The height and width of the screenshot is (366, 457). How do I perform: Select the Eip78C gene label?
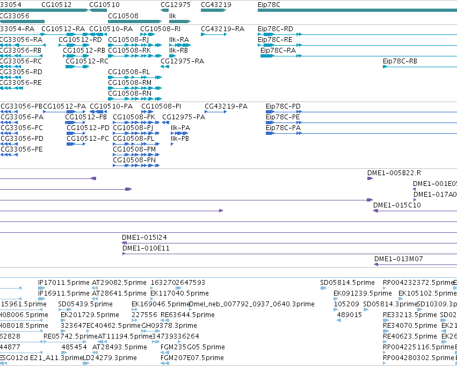pyautogui.click(x=269, y=5)
